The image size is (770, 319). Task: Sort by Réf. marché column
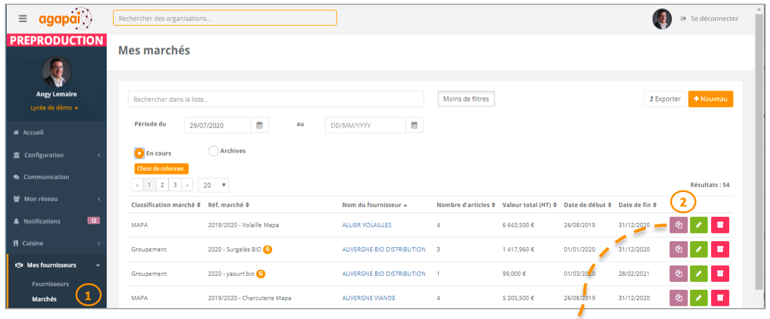pyautogui.click(x=228, y=205)
